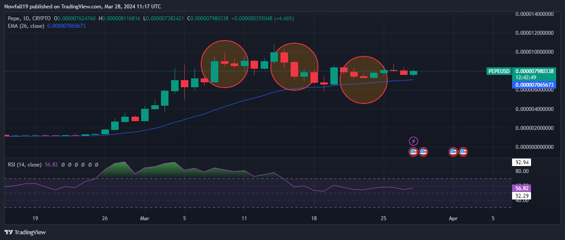Click the 19 date label on time axis
Image resolution: width=565 pixels, height=240 pixels.
(x=35, y=218)
